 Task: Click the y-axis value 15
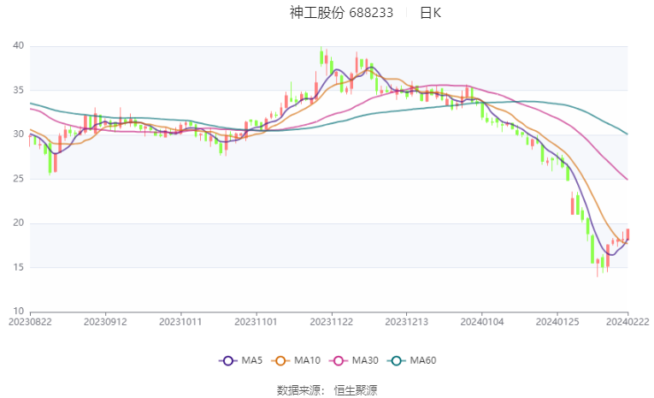(18, 267)
